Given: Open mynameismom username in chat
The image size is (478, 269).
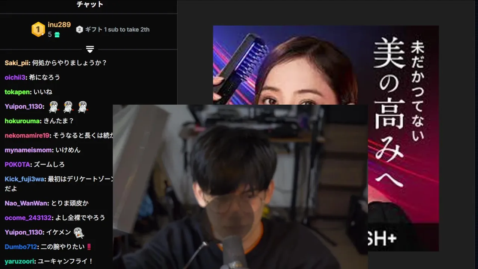Looking at the screenshot, I should (28, 150).
